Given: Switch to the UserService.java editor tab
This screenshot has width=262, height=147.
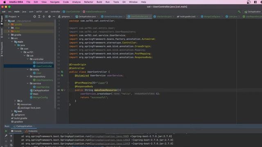Looking at the screenshot, I should click(164, 16).
